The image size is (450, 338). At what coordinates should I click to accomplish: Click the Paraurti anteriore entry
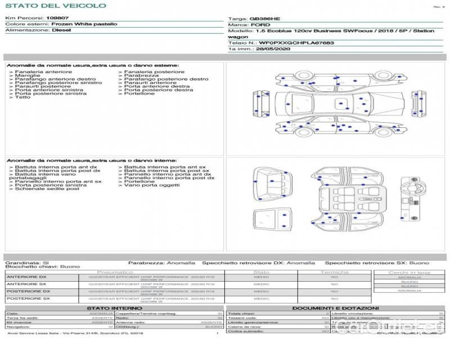click(150, 83)
